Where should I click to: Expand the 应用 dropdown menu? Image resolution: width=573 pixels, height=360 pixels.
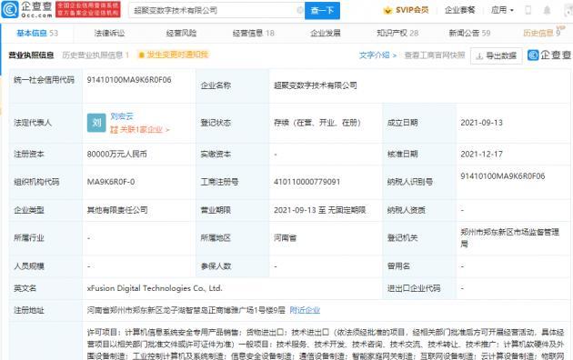(502, 10)
